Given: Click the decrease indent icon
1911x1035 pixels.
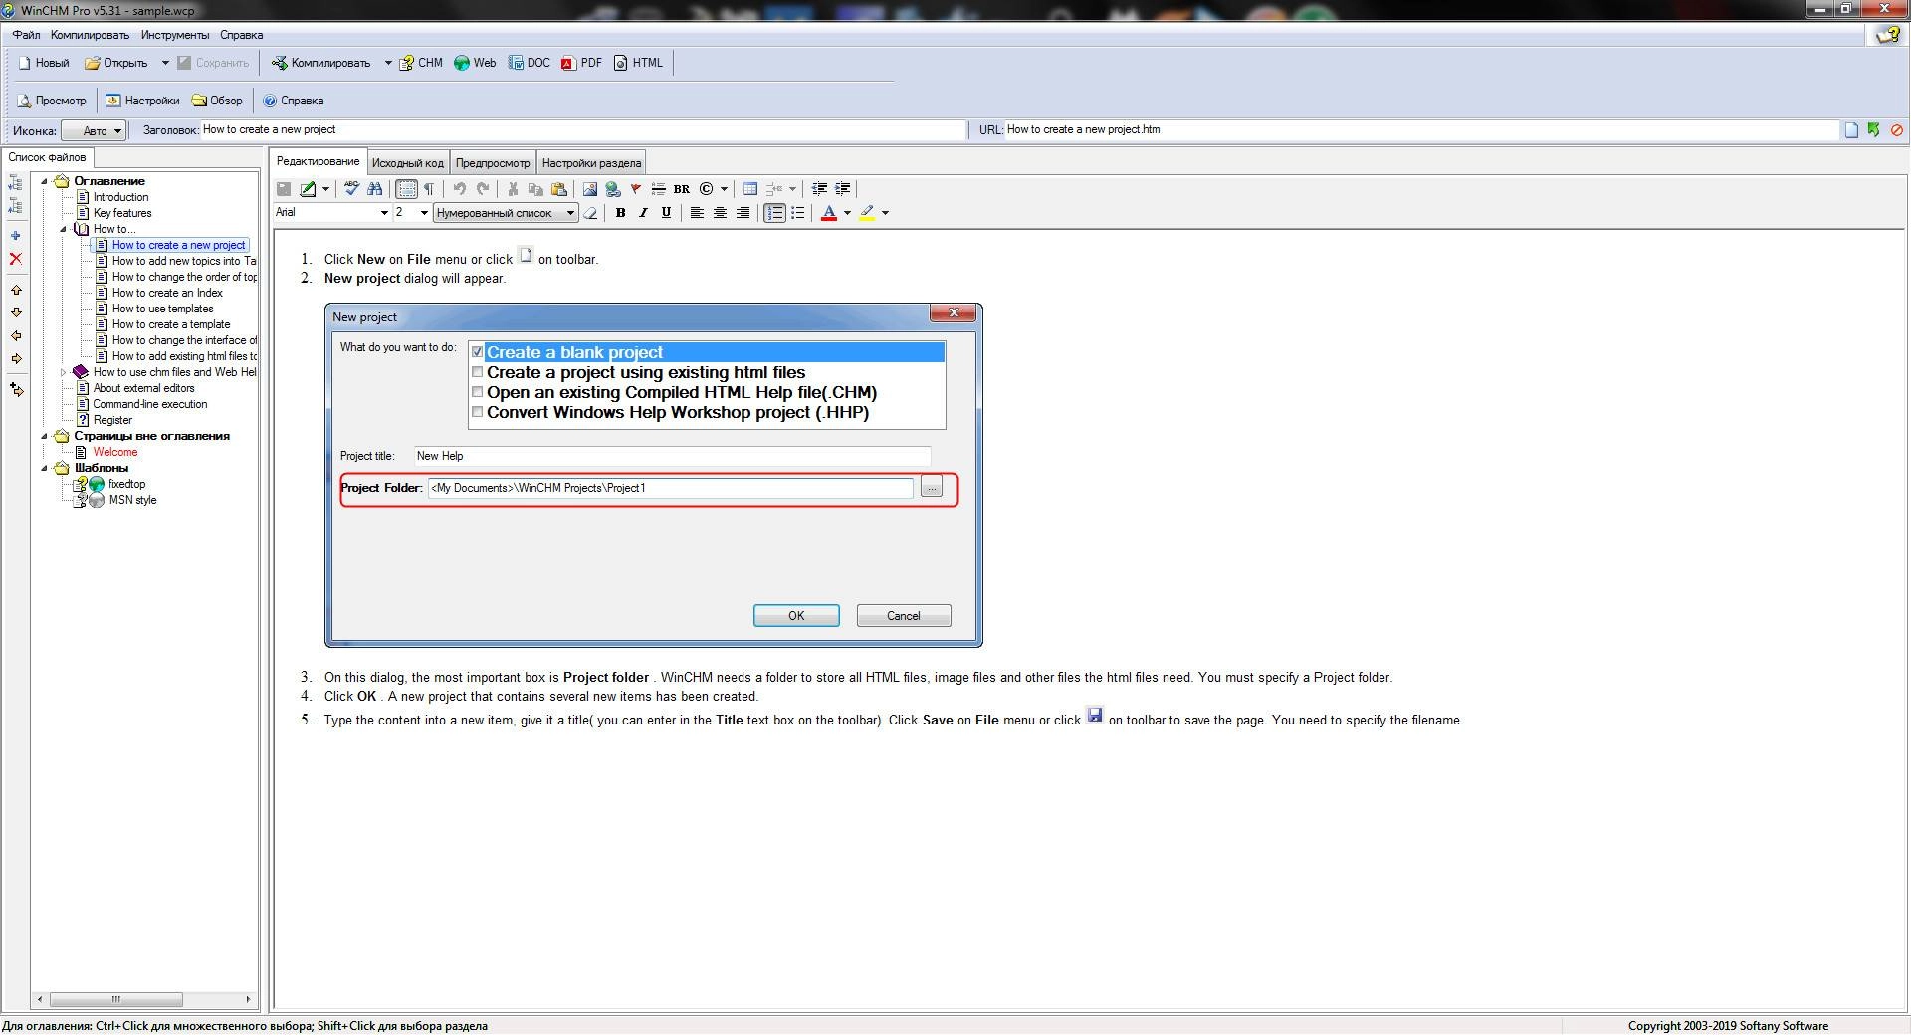Looking at the screenshot, I should [819, 188].
